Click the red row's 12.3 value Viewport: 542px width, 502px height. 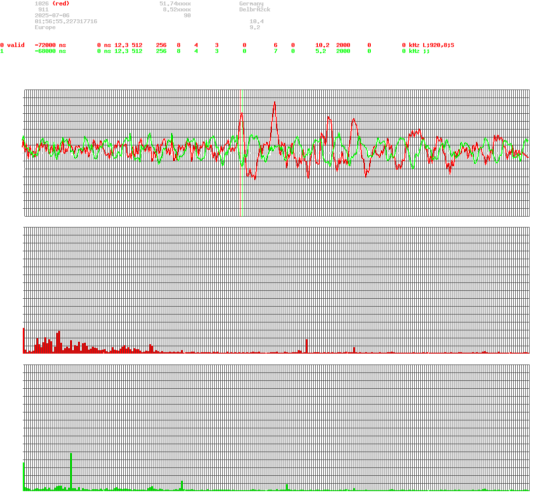[121, 46]
